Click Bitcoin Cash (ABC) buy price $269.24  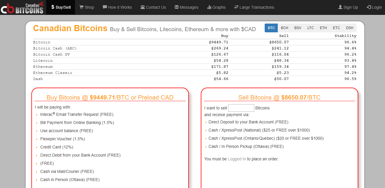click(x=220, y=48)
